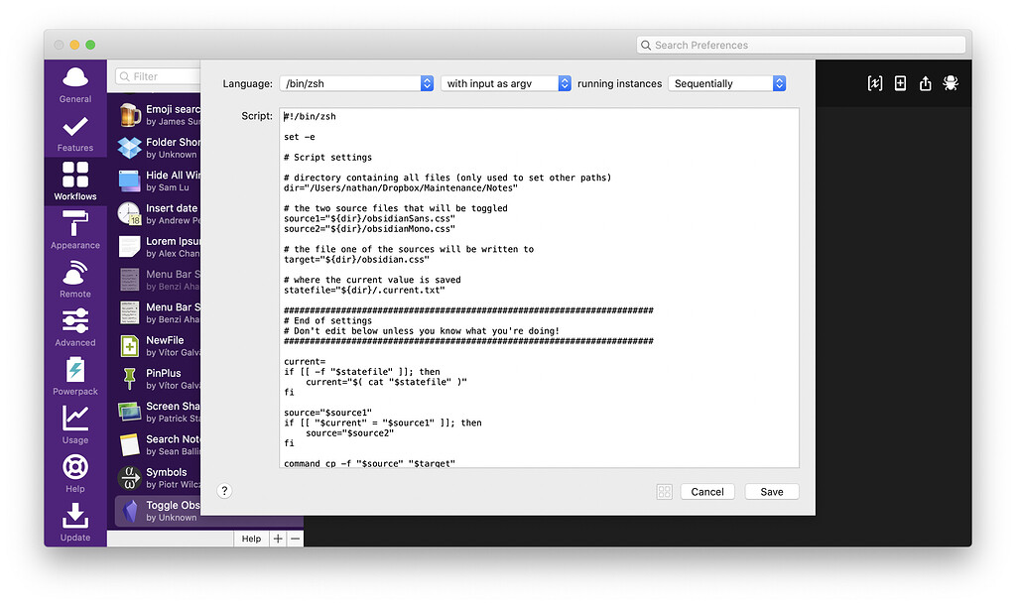1016x605 pixels.
Task: Open the running instances 'Sequentially' dropdown
Action: click(x=727, y=83)
